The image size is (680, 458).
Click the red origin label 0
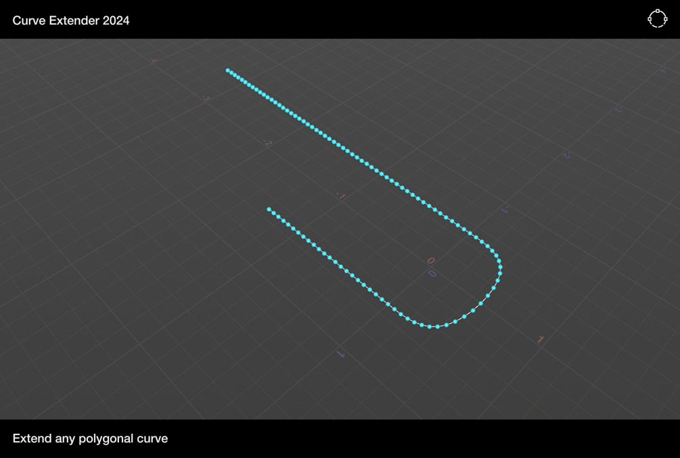point(431,260)
